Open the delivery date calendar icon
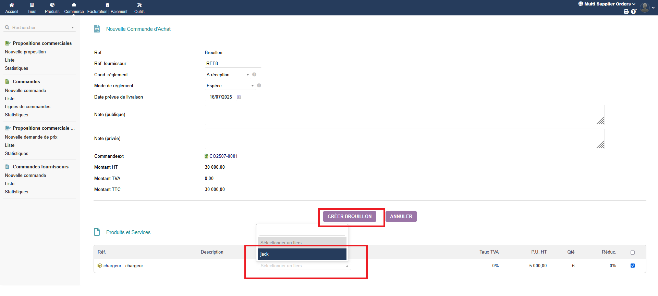Image resolution: width=658 pixels, height=296 pixels. click(x=239, y=97)
